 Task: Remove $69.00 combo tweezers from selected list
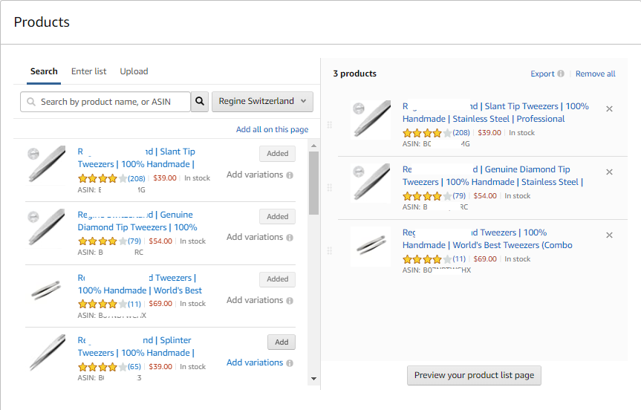pos(609,235)
